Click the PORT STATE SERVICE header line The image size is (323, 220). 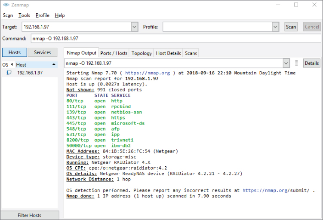tap(98, 95)
